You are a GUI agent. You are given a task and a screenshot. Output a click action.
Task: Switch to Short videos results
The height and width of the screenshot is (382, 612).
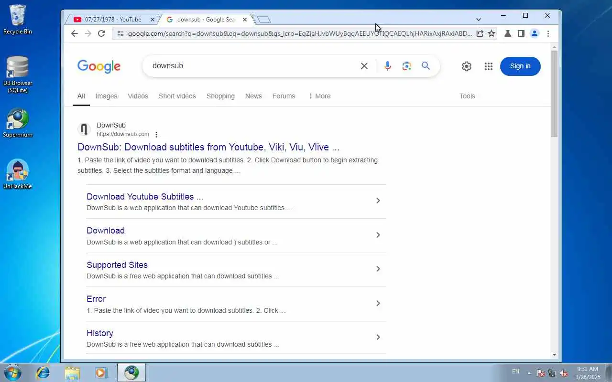(177, 96)
